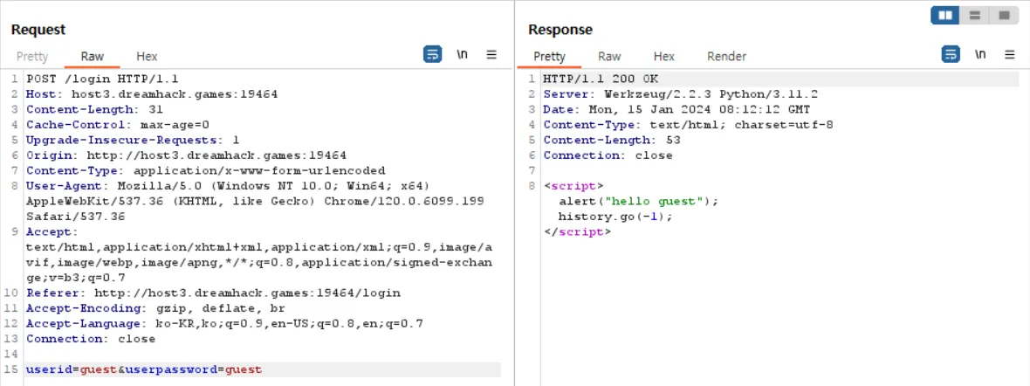The image size is (1030, 386).
Task: Click the request Connection: close header
Action: coord(91,339)
